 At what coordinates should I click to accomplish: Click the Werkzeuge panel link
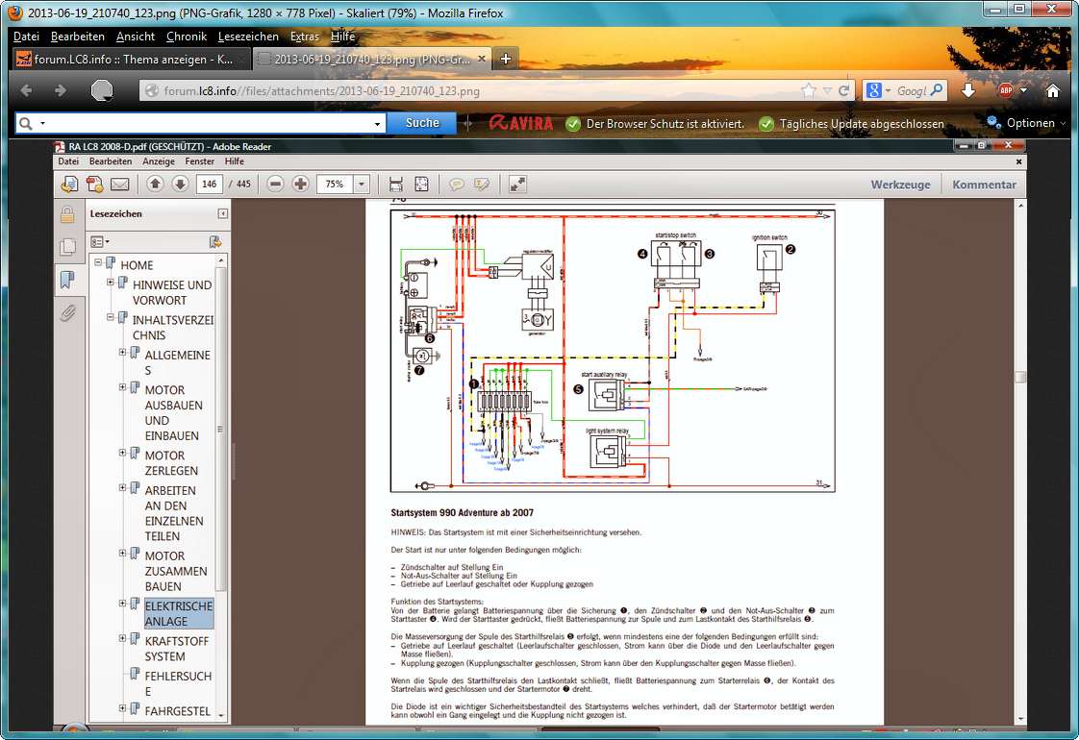[900, 185]
